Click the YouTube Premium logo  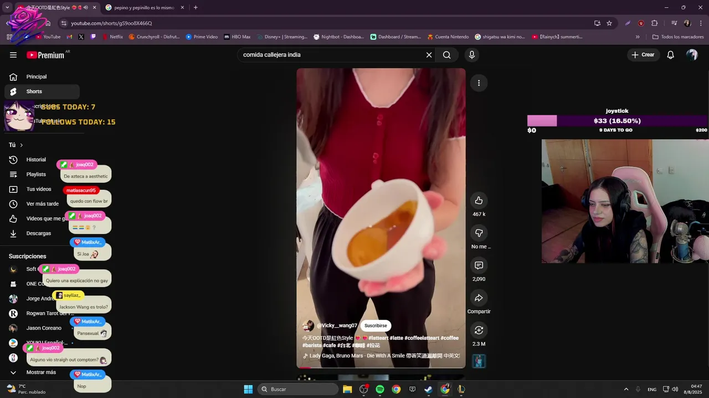(x=45, y=55)
